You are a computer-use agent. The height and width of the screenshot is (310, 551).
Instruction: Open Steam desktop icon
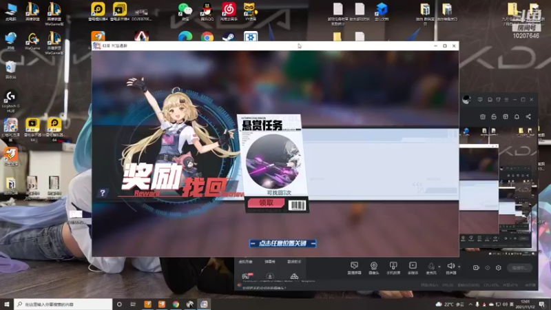pos(229,37)
